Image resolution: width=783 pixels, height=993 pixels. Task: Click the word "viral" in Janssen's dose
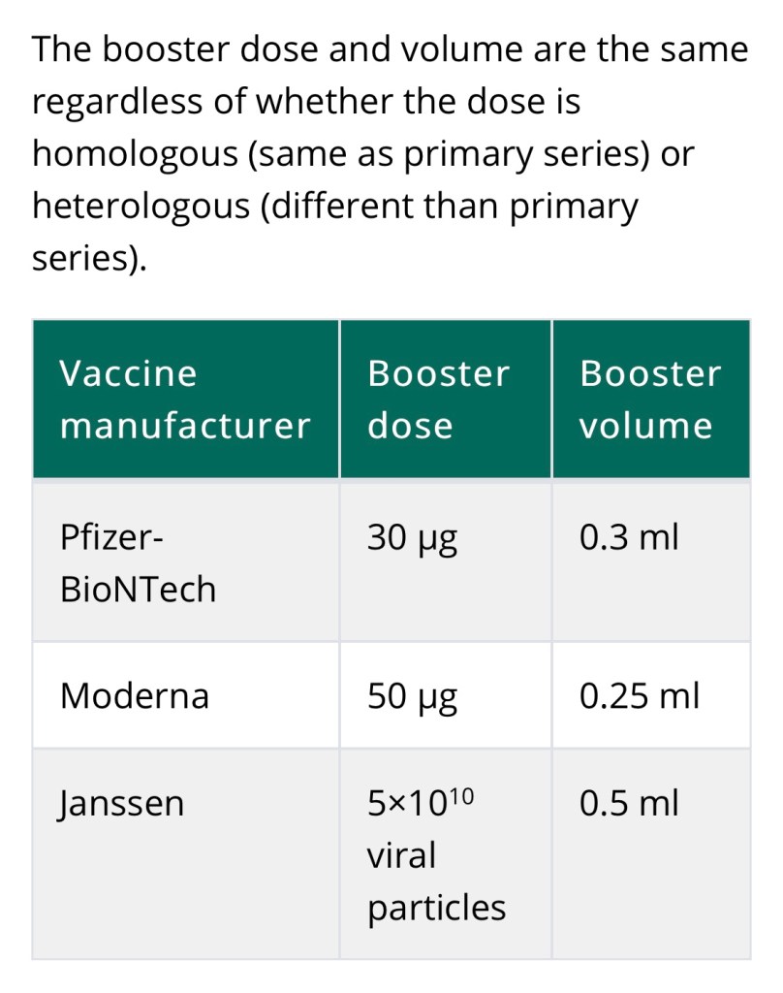coord(402,855)
